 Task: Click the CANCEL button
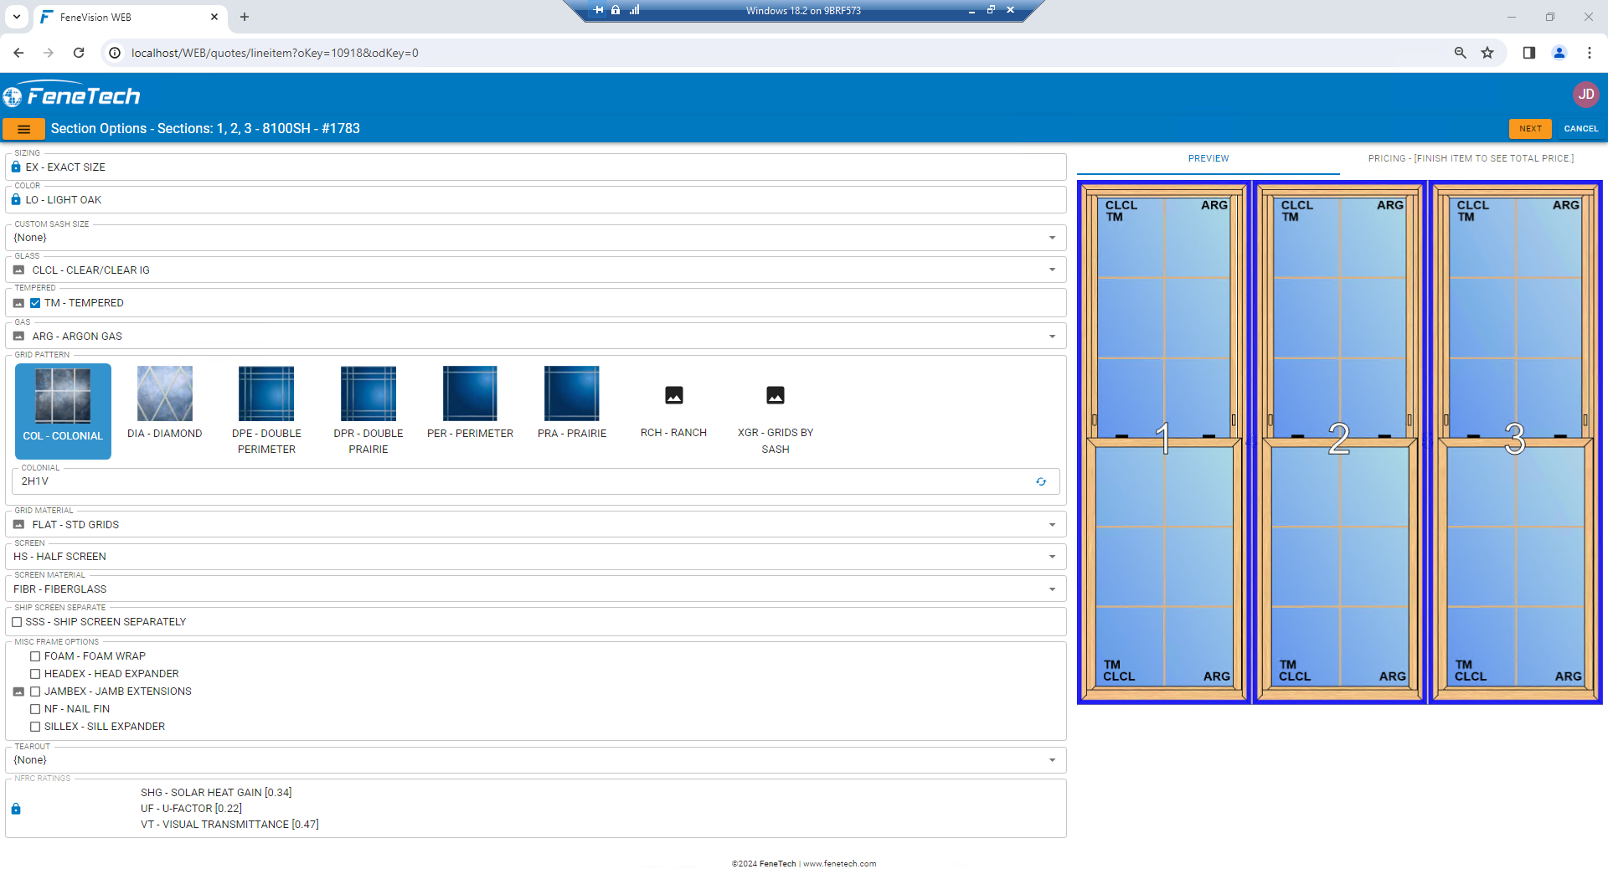(x=1580, y=129)
